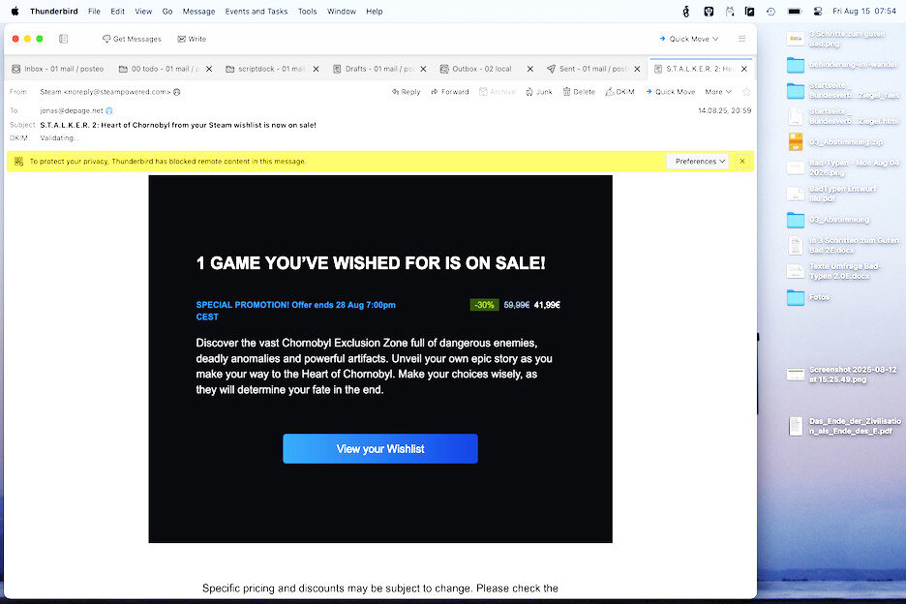This screenshot has width=906, height=604.
Task: Close the Outbox tab
Action: [529, 69]
